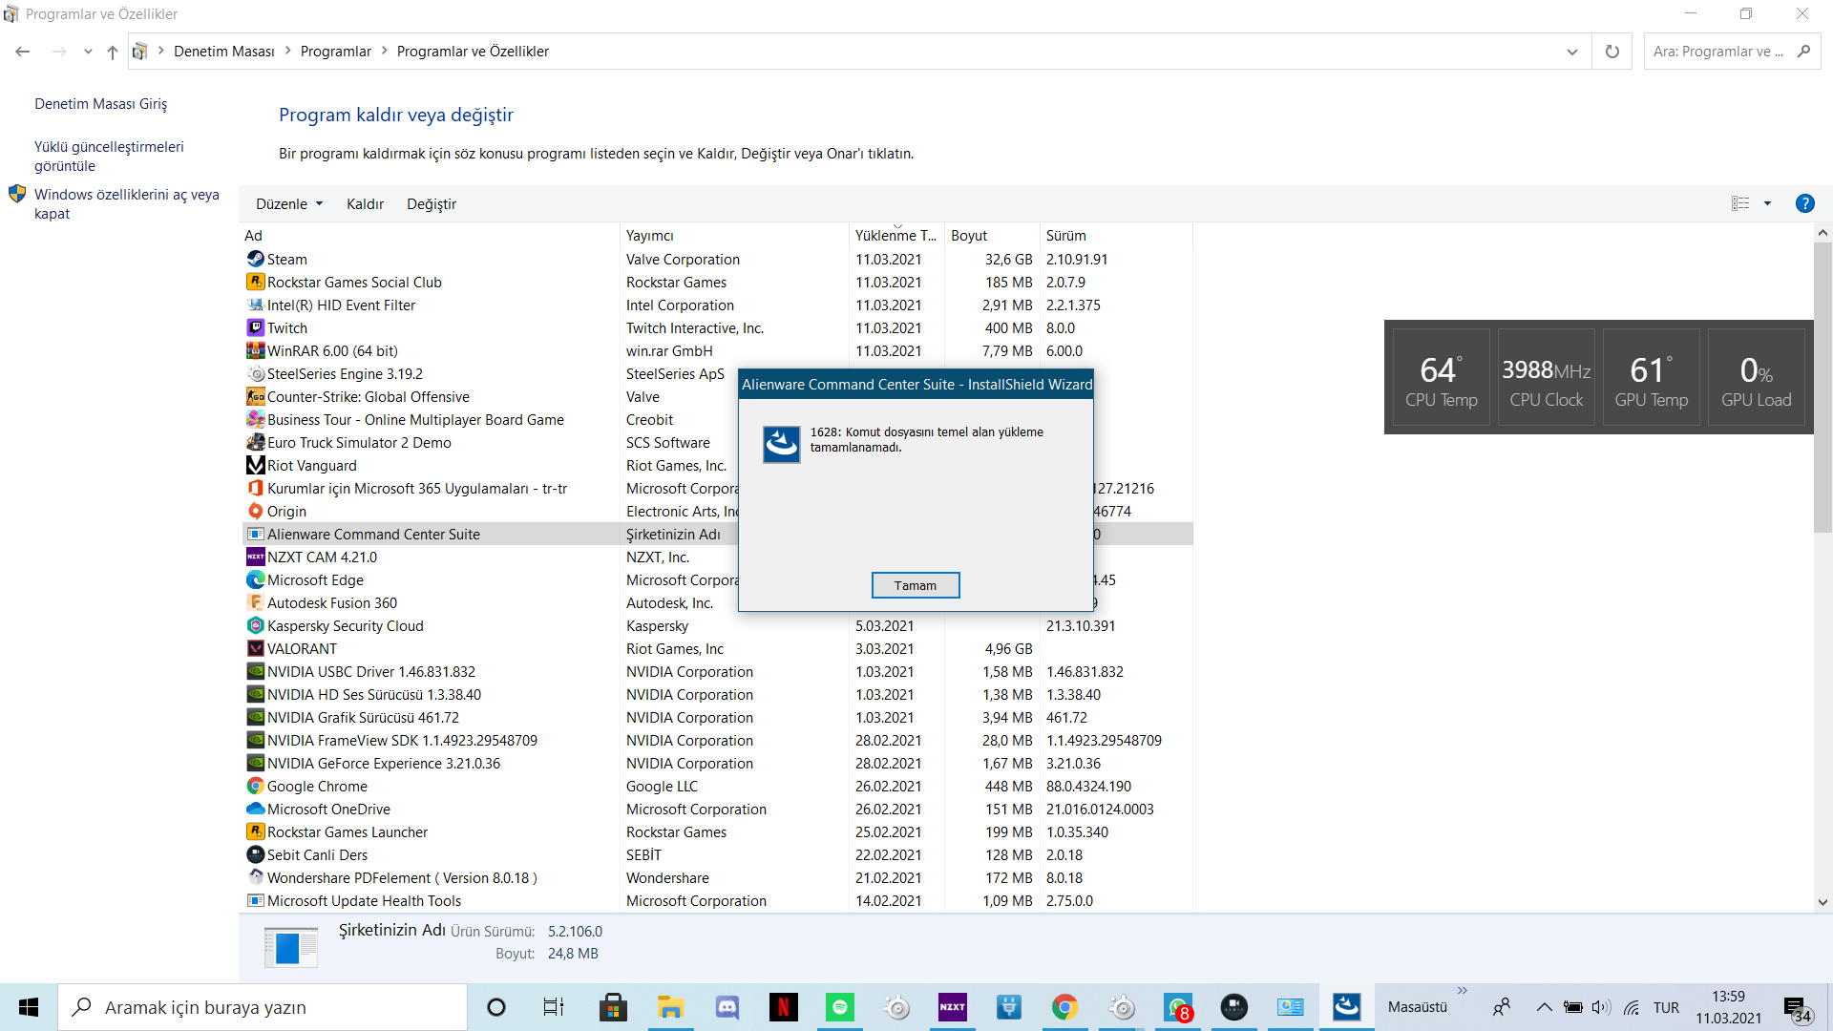1833x1031 pixels.
Task: Click the TUR input language indicator
Action: point(1666,1007)
